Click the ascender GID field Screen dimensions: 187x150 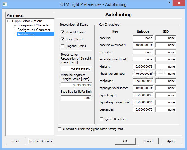click(x=166, y=52)
